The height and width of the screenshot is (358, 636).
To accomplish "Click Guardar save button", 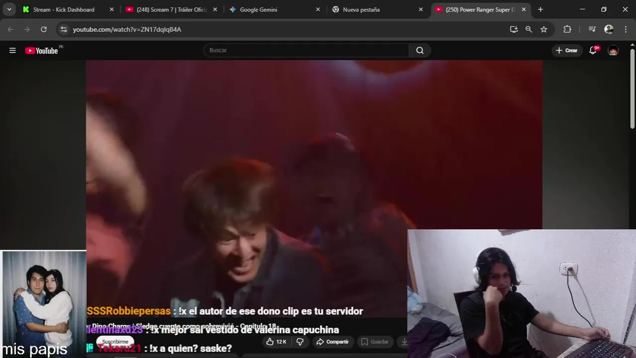I will [x=375, y=342].
